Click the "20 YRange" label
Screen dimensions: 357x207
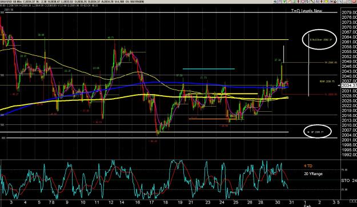point(313,174)
